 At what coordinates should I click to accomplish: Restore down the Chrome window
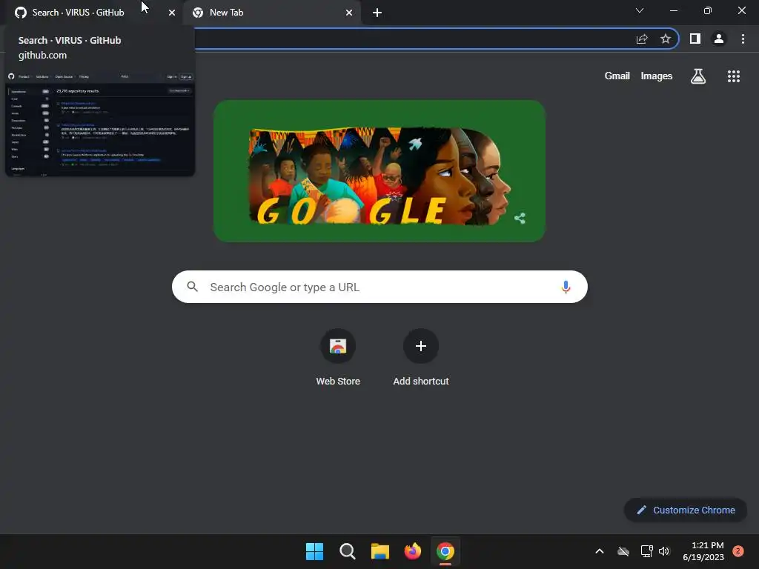(708, 10)
